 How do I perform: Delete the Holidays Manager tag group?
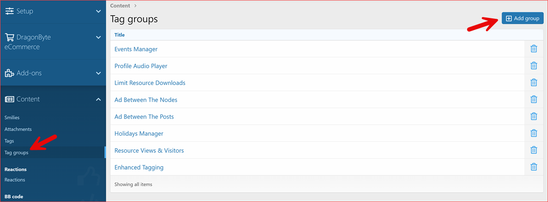click(533, 133)
